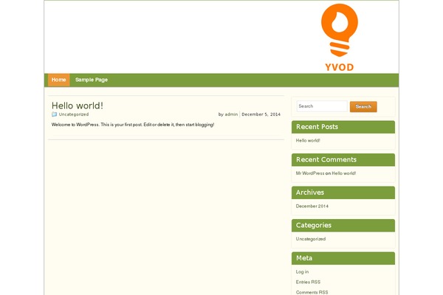Click the Log in link

point(303,272)
